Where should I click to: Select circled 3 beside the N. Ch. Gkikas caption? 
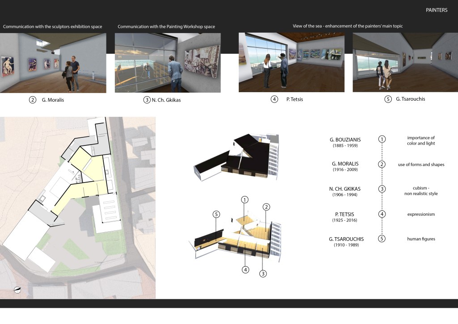click(x=147, y=100)
